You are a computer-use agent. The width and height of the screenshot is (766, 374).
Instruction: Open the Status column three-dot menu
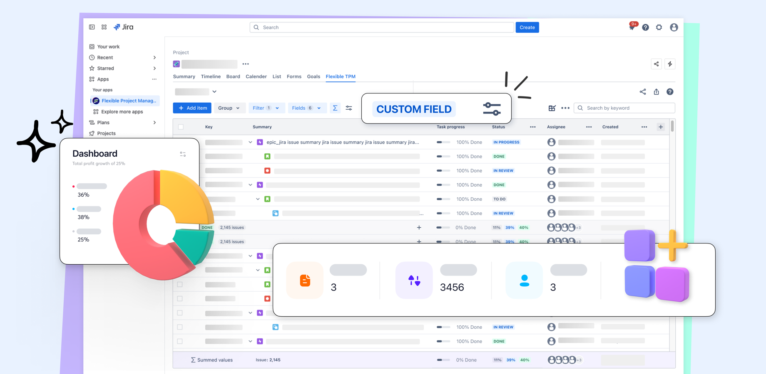click(532, 127)
